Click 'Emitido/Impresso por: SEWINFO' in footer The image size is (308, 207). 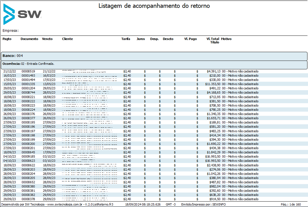coord(203,204)
